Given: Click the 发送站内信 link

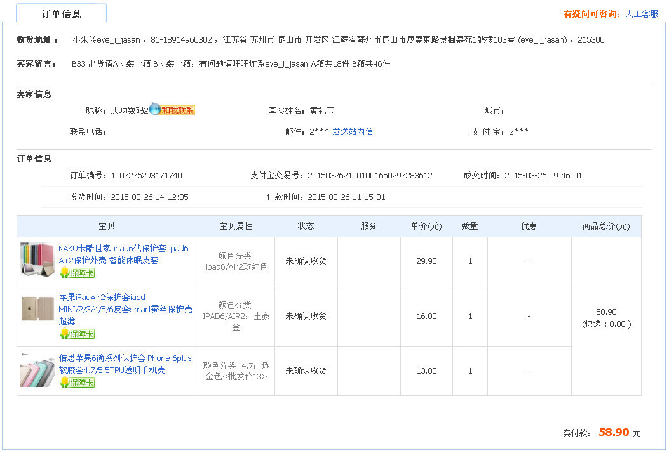Looking at the screenshot, I should click(x=353, y=131).
